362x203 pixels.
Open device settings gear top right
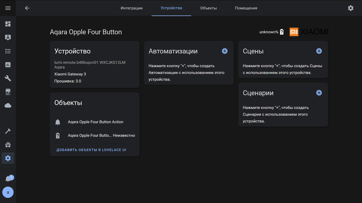(350, 8)
